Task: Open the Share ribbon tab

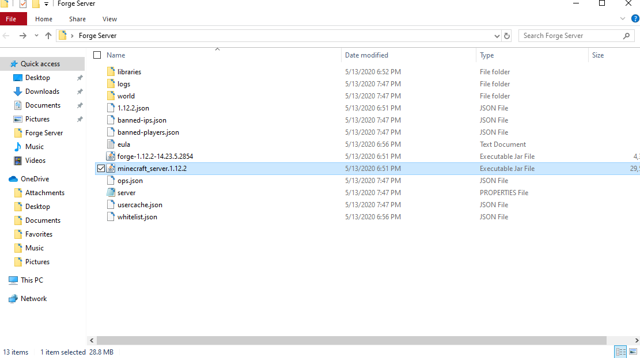Action: [x=78, y=19]
